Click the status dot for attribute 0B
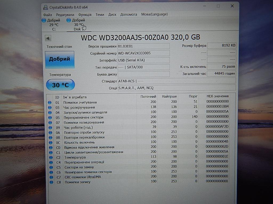Viewport: 273px width, 204px height. coord(50,138)
